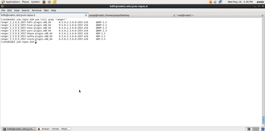Open the Terminal menu
The image size is (265, 131).
[x=36, y=10]
